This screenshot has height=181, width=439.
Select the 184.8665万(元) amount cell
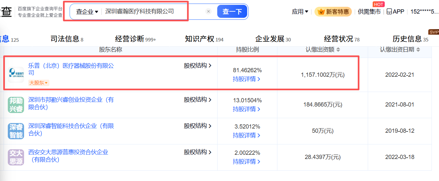point(323,105)
